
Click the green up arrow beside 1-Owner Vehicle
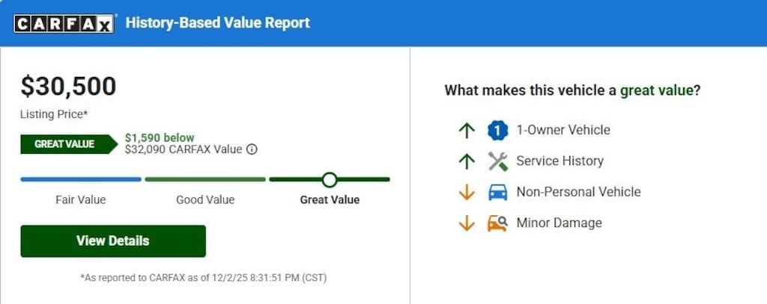467,130
